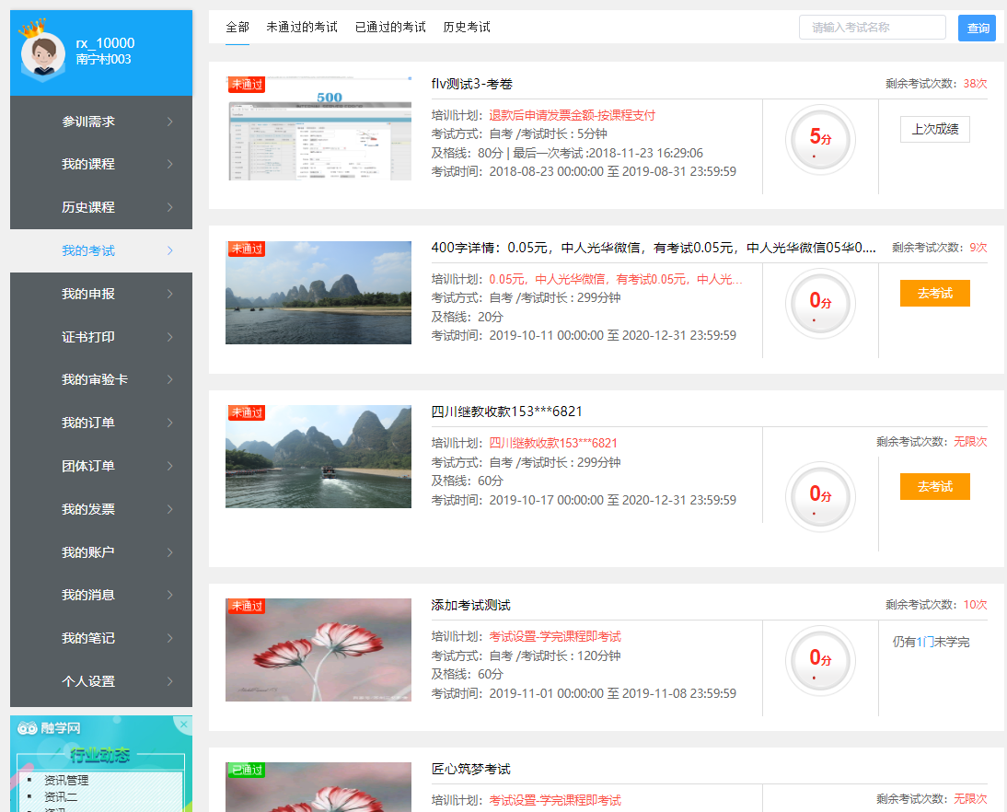This screenshot has width=1007, height=812.
Task: Open training plan 退款后申请发票金额-按课程支付
Action: 573,116
